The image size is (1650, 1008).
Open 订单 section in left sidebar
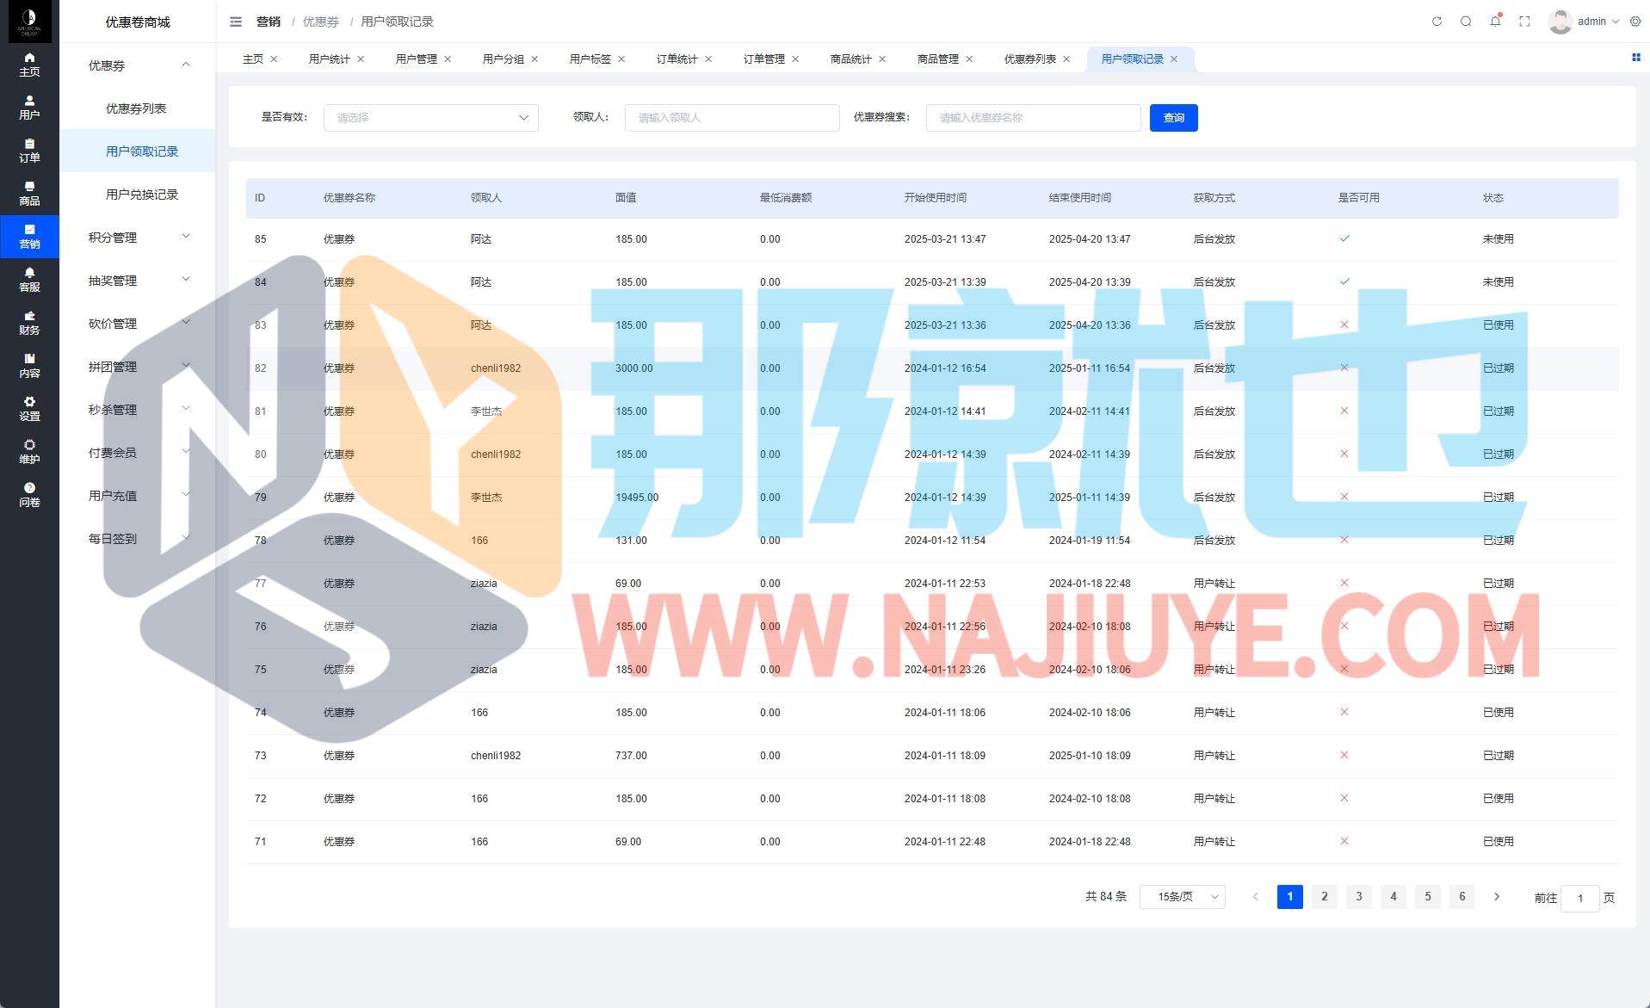point(29,151)
